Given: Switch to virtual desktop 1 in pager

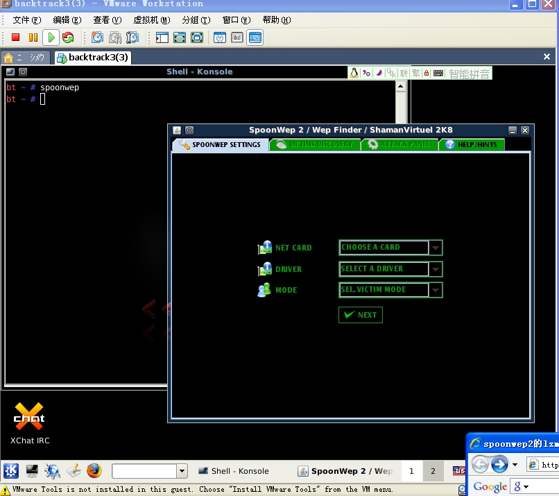Looking at the screenshot, I should tap(411, 471).
